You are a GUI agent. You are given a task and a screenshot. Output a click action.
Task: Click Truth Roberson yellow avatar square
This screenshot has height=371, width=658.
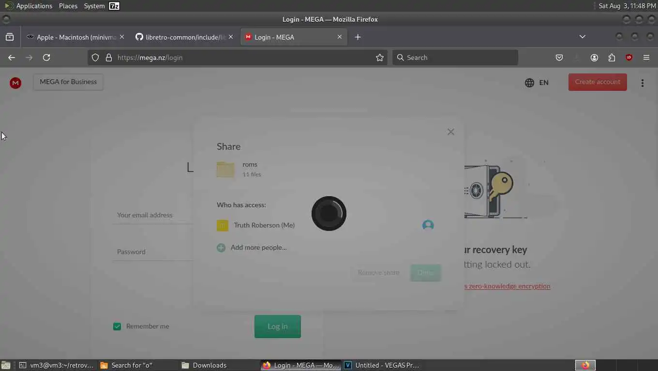coord(223,225)
